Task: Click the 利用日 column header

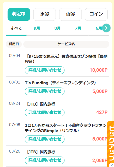Action: 14,44
